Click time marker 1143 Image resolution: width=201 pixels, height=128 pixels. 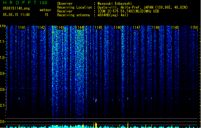[x=60, y=28]
